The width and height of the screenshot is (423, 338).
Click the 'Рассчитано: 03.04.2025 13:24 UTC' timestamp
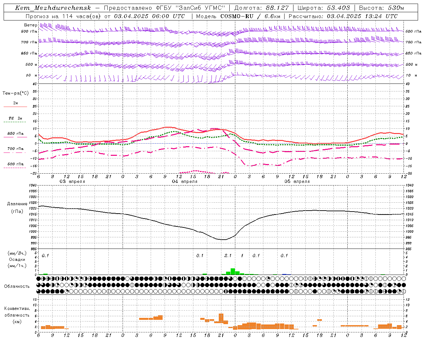[343, 16]
